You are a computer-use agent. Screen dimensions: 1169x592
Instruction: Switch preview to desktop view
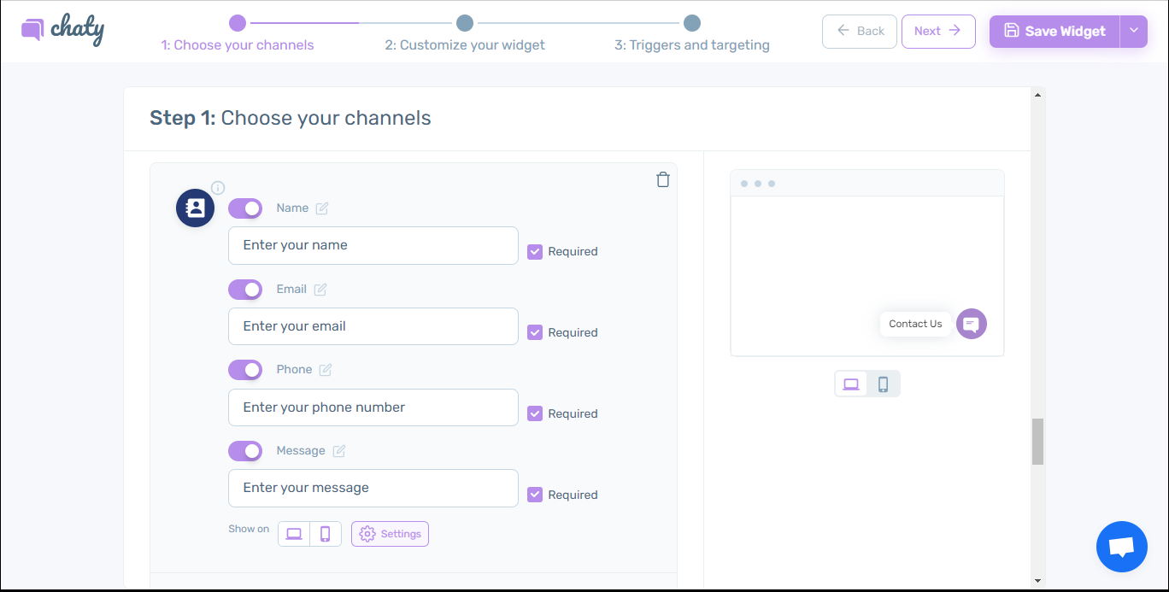[851, 384]
